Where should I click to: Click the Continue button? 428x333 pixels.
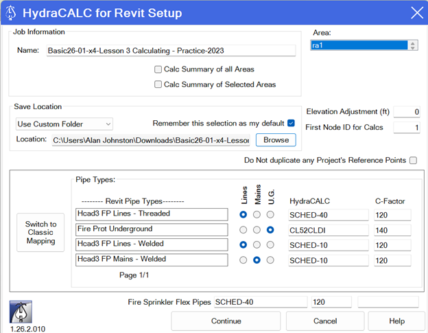(226, 321)
